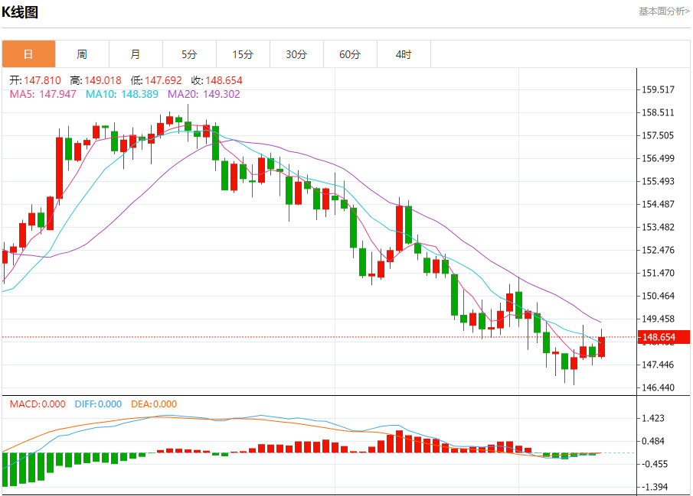Click the low price 147.692

[163, 80]
